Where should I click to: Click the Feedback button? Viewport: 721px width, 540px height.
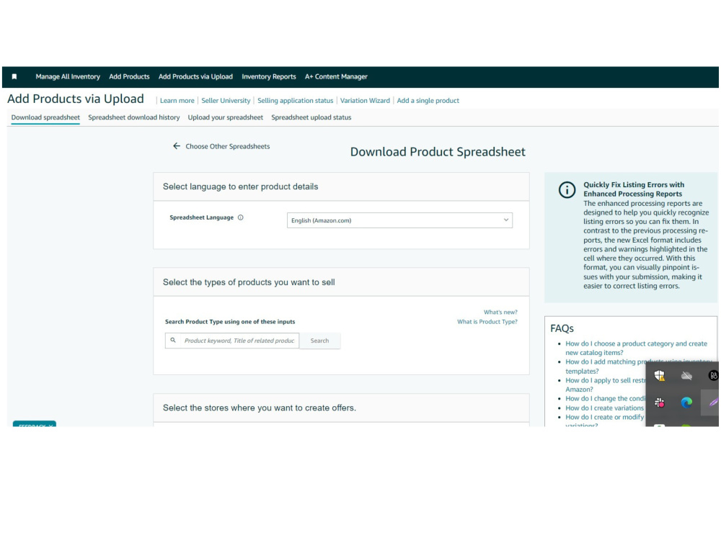pos(35,424)
